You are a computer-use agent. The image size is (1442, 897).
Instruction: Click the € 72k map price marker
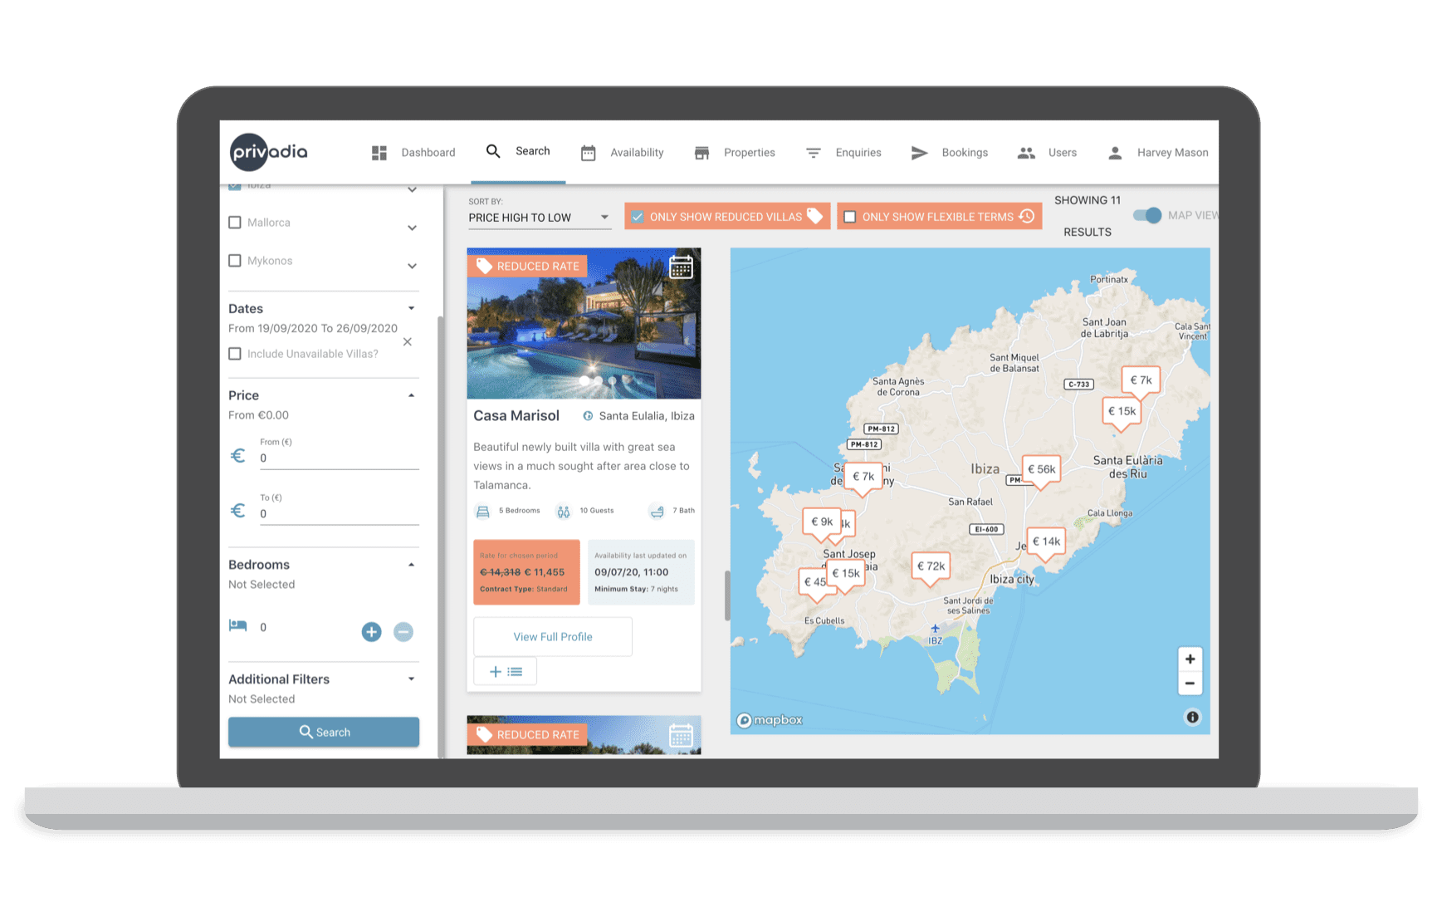point(931,568)
